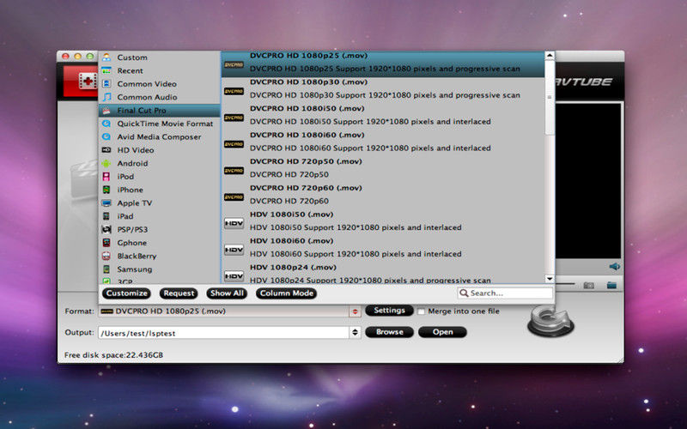The width and height of the screenshot is (687, 429).
Task: Click the Avid Media Composer icon
Action: [x=106, y=136]
